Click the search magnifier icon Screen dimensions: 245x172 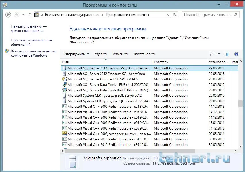236,15
